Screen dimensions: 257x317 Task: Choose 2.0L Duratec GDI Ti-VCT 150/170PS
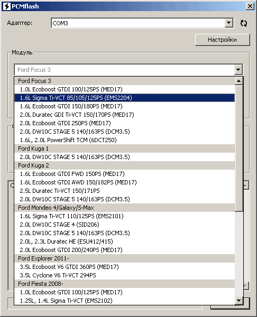click(x=124, y=115)
